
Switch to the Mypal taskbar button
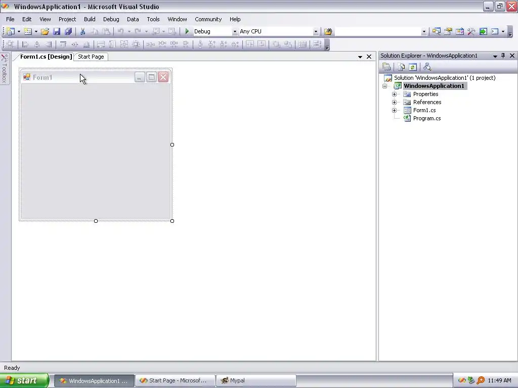(256, 381)
